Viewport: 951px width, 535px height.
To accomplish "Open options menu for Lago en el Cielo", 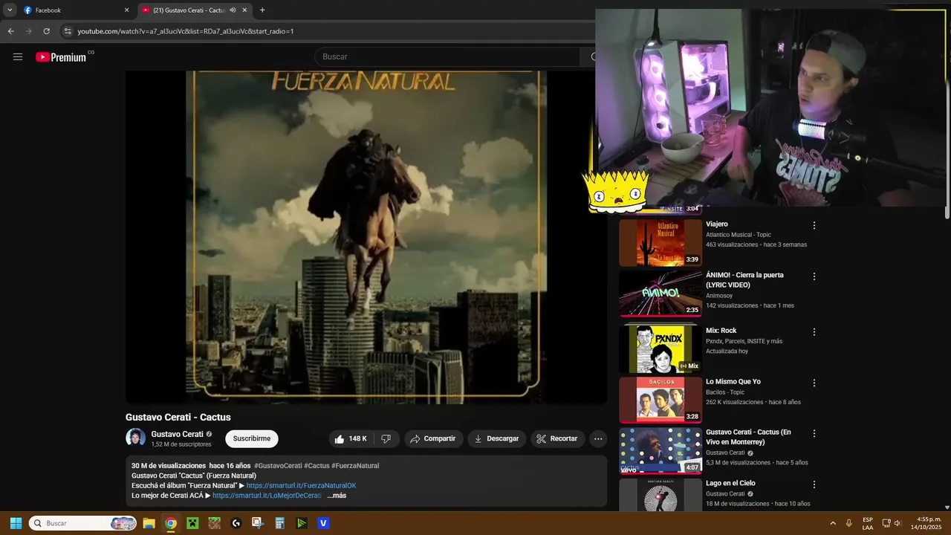I will tap(814, 484).
